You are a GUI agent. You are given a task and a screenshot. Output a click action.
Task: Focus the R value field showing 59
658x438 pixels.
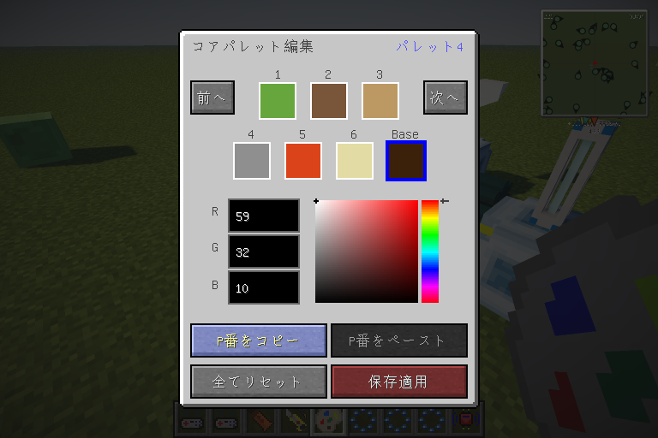tap(264, 216)
